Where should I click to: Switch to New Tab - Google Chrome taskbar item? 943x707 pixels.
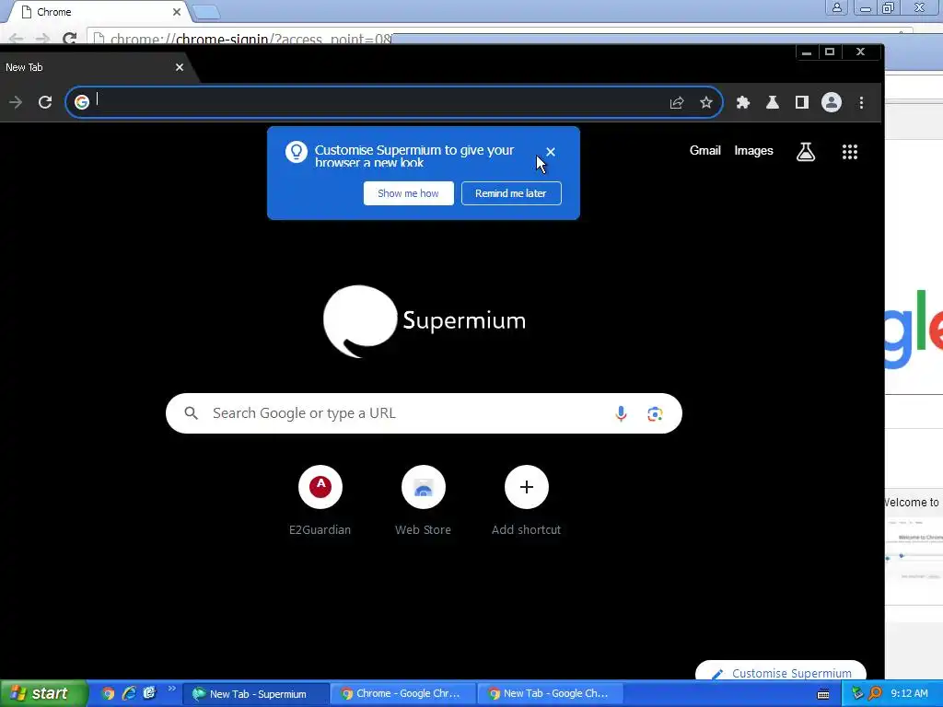pos(550,694)
